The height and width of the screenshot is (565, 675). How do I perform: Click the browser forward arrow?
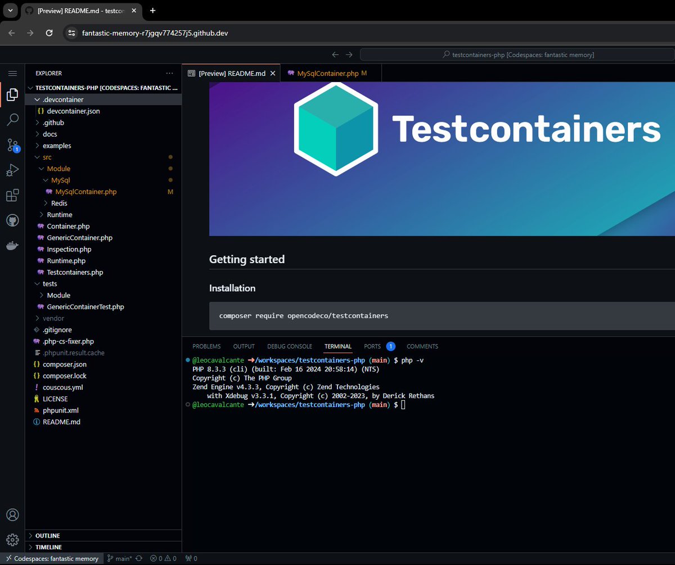(x=30, y=33)
